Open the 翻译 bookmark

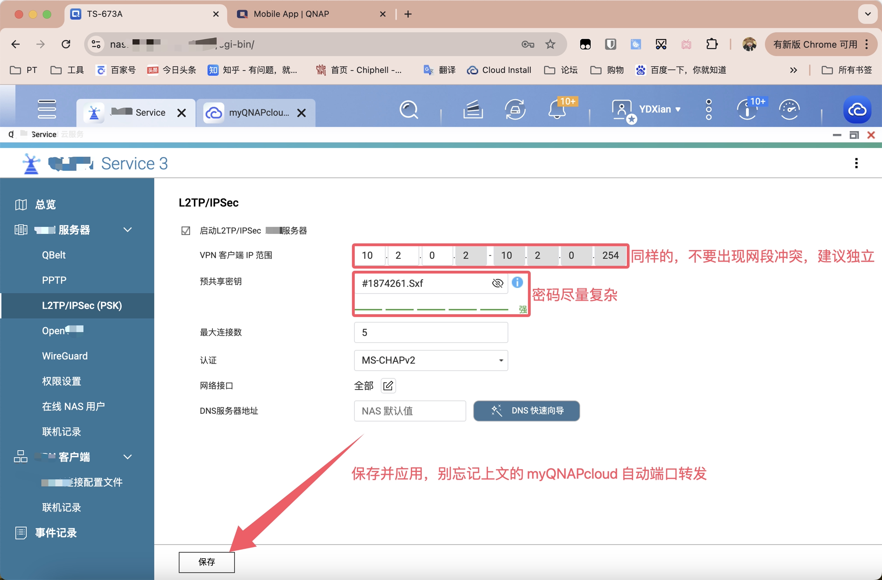[440, 70]
